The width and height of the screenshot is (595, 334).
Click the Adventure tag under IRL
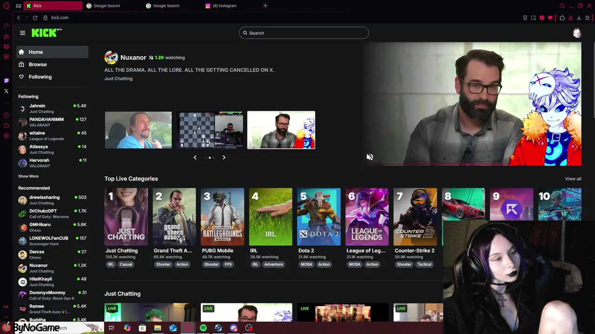(273, 264)
